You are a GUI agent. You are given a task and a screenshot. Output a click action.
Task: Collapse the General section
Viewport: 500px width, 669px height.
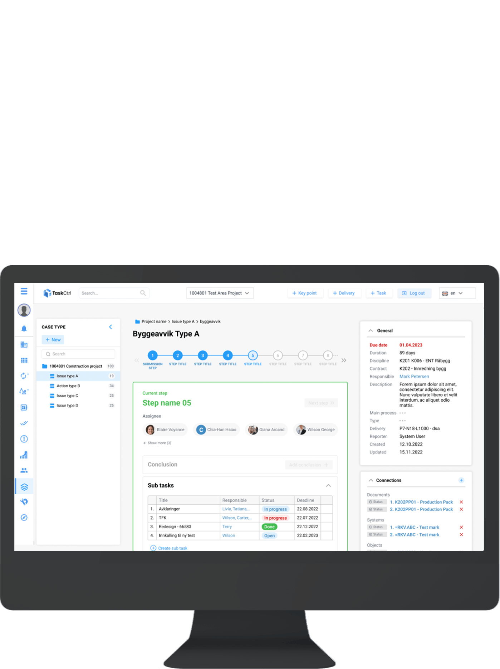[371, 331]
